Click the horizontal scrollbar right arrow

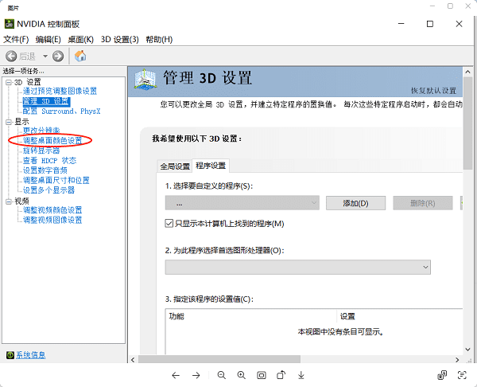[457, 360]
